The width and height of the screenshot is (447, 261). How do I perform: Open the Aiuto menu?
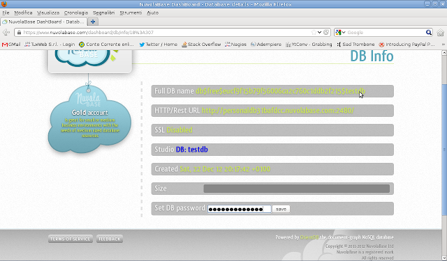click(x=152, y=13)
